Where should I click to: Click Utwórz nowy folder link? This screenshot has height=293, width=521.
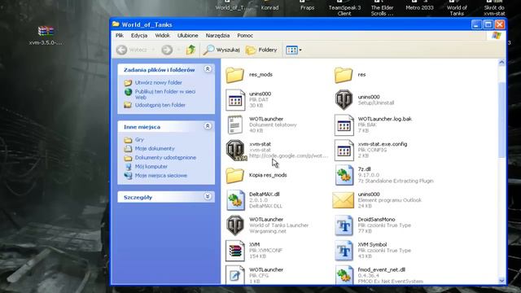158,82
